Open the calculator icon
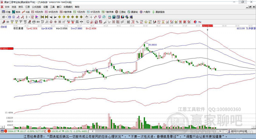This screenshot has width=256, height=139. 114,17
